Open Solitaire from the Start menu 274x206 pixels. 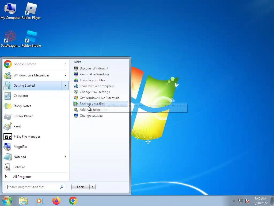coord(36,167)
